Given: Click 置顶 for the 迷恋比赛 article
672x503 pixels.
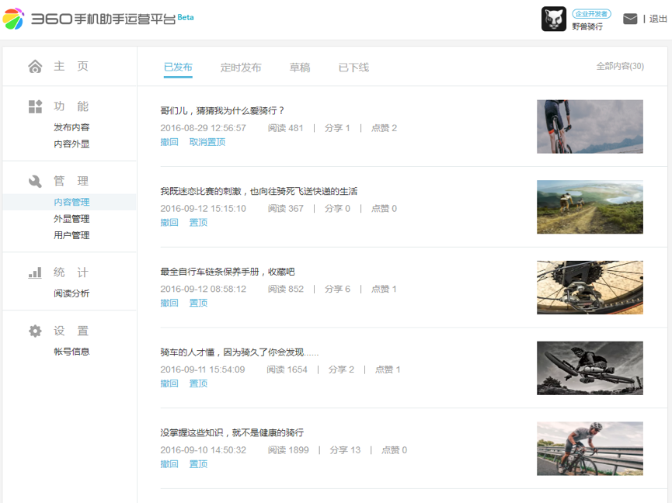Looking at the screenshot, I should tap(198, 223).
